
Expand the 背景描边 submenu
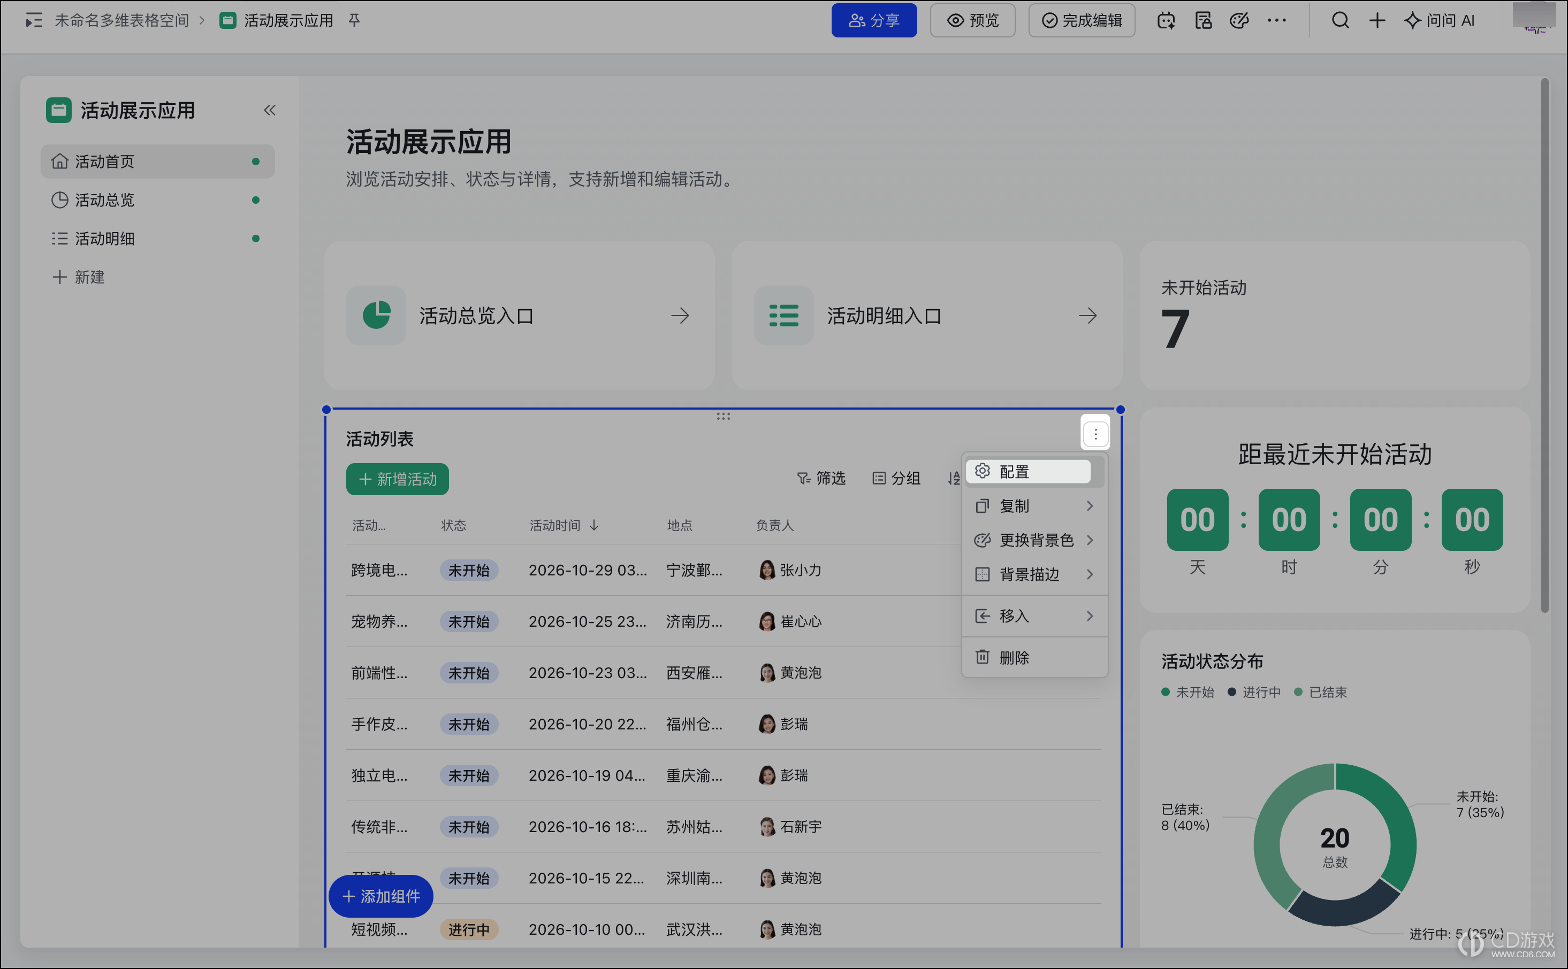[1034, 574]
